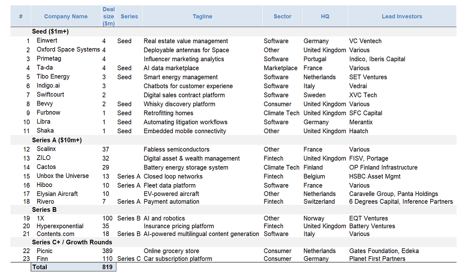Click the Total label cell
The width and height of the screenshot is (459, 277).
40,267
